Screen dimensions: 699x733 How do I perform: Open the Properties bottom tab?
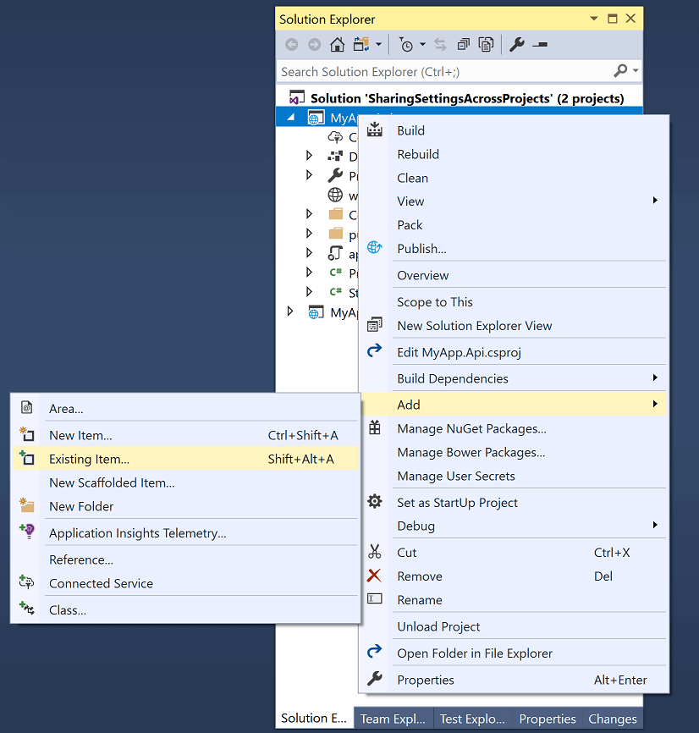548,719
